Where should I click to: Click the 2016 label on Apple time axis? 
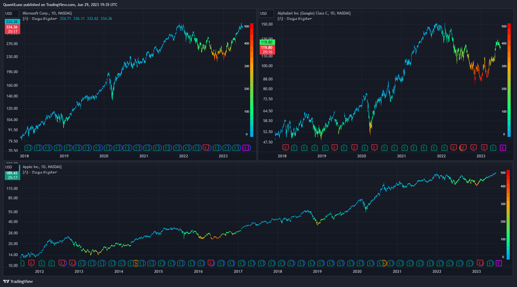198,271
